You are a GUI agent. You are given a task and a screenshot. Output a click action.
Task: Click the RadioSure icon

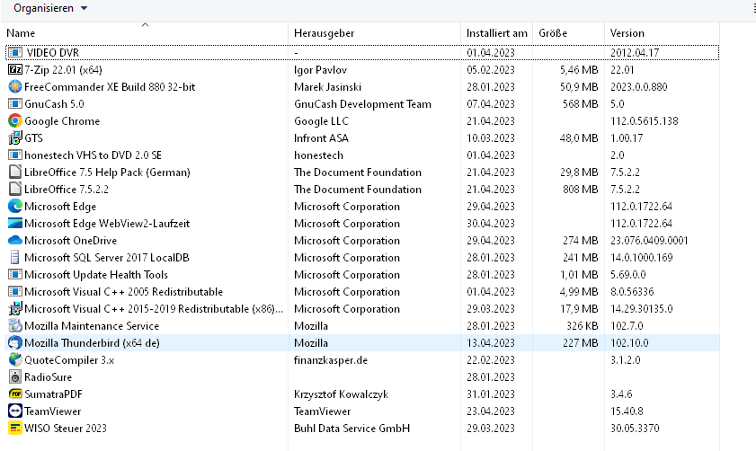[15, 376]
